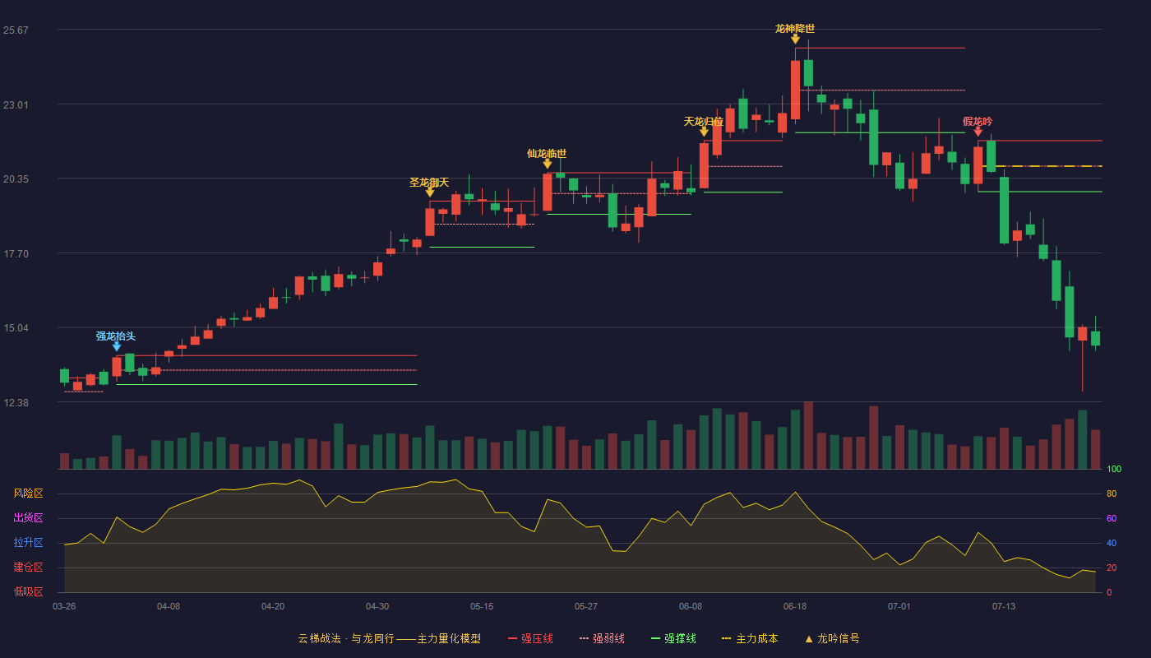Screen dimensions: 1151x658
Task: Click the 05-15 date axis label
Action: click(482, 606)
